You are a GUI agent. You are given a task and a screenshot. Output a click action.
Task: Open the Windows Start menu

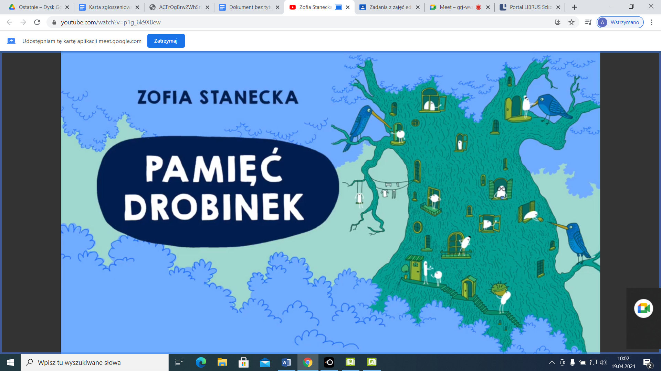tap(10, 362)
